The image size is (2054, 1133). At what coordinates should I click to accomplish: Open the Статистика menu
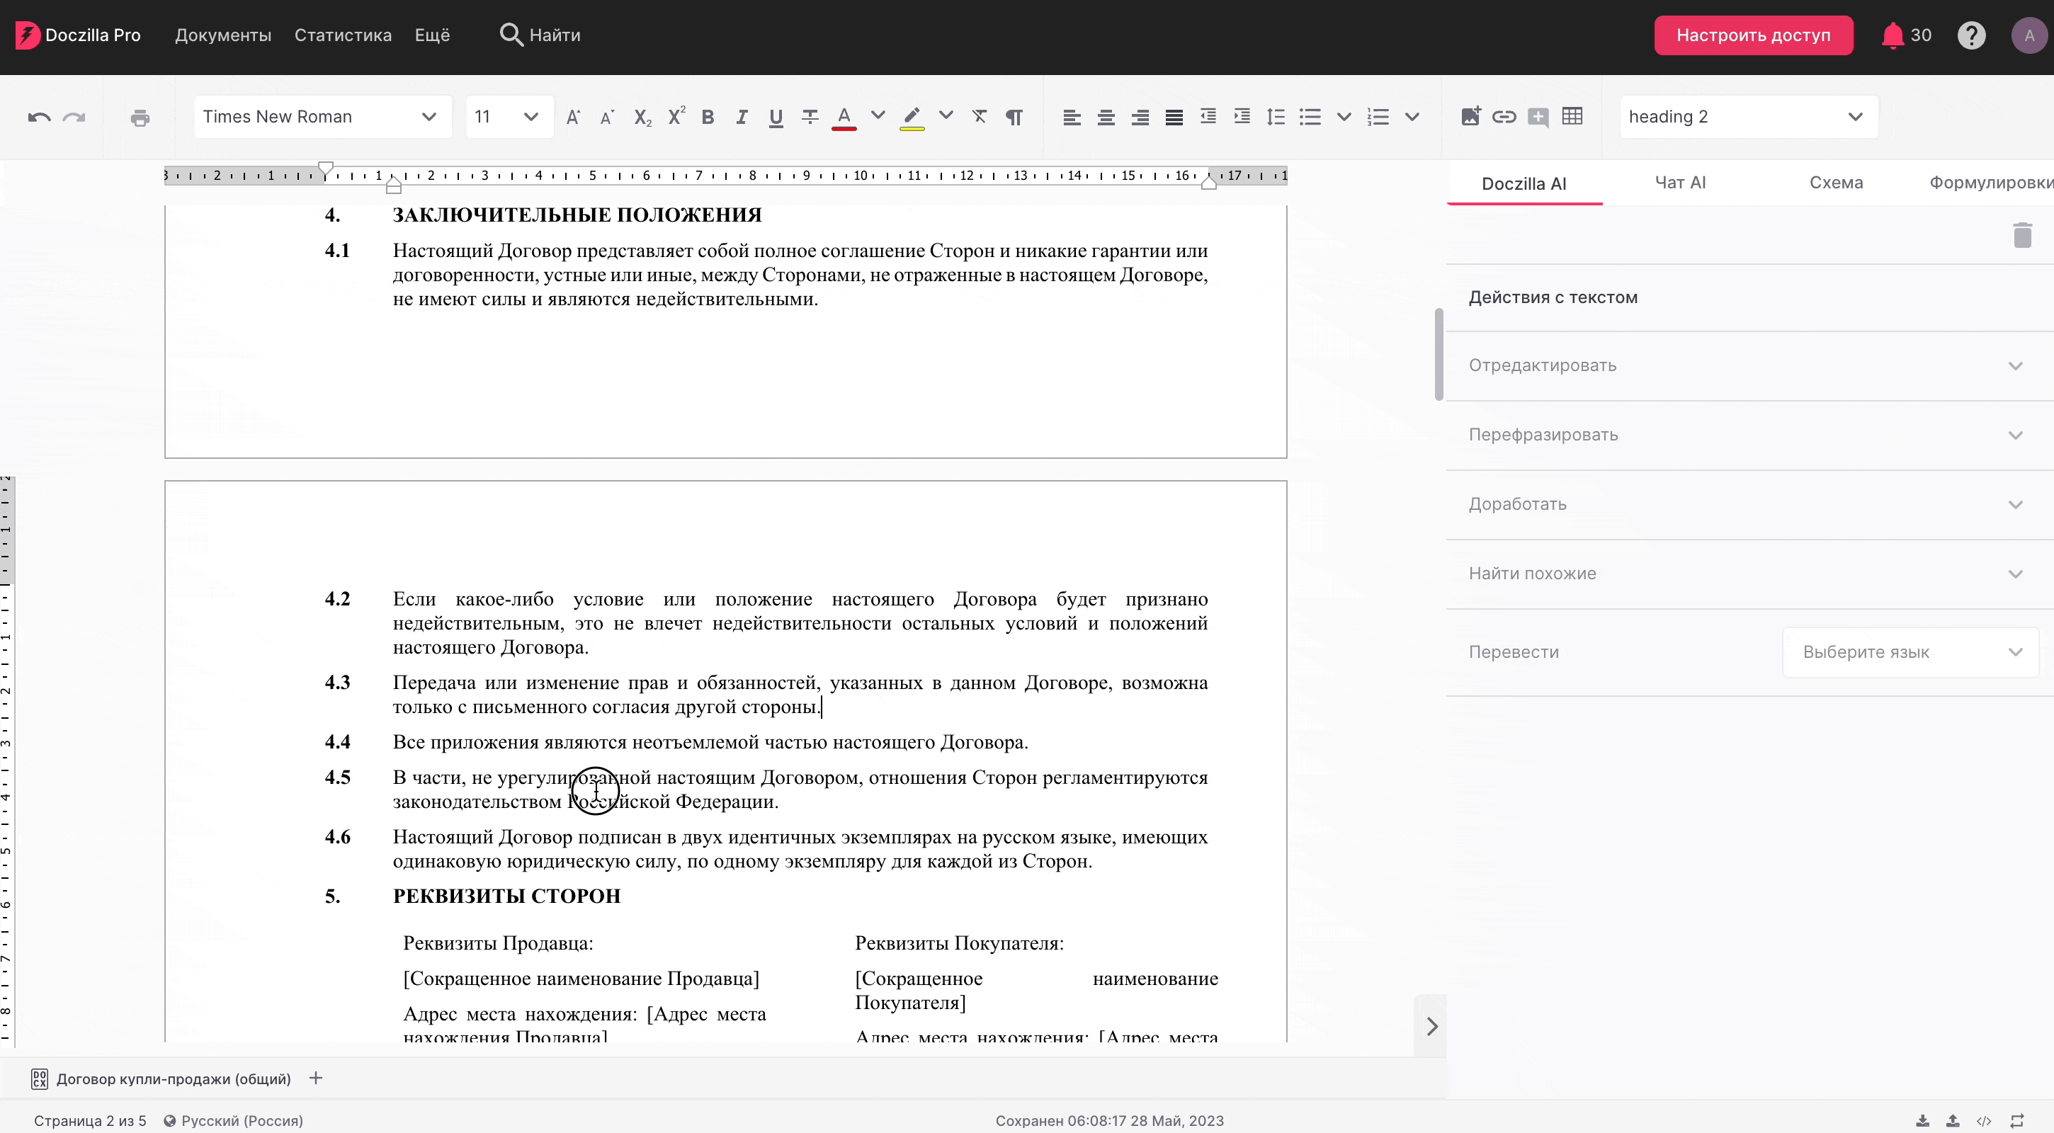pos(343,35)
